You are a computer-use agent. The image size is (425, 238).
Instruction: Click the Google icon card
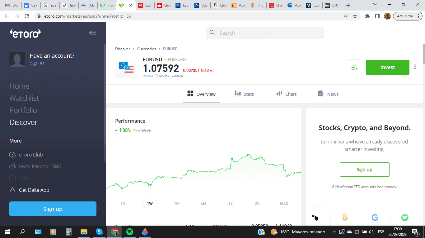[x=375, y=217]
